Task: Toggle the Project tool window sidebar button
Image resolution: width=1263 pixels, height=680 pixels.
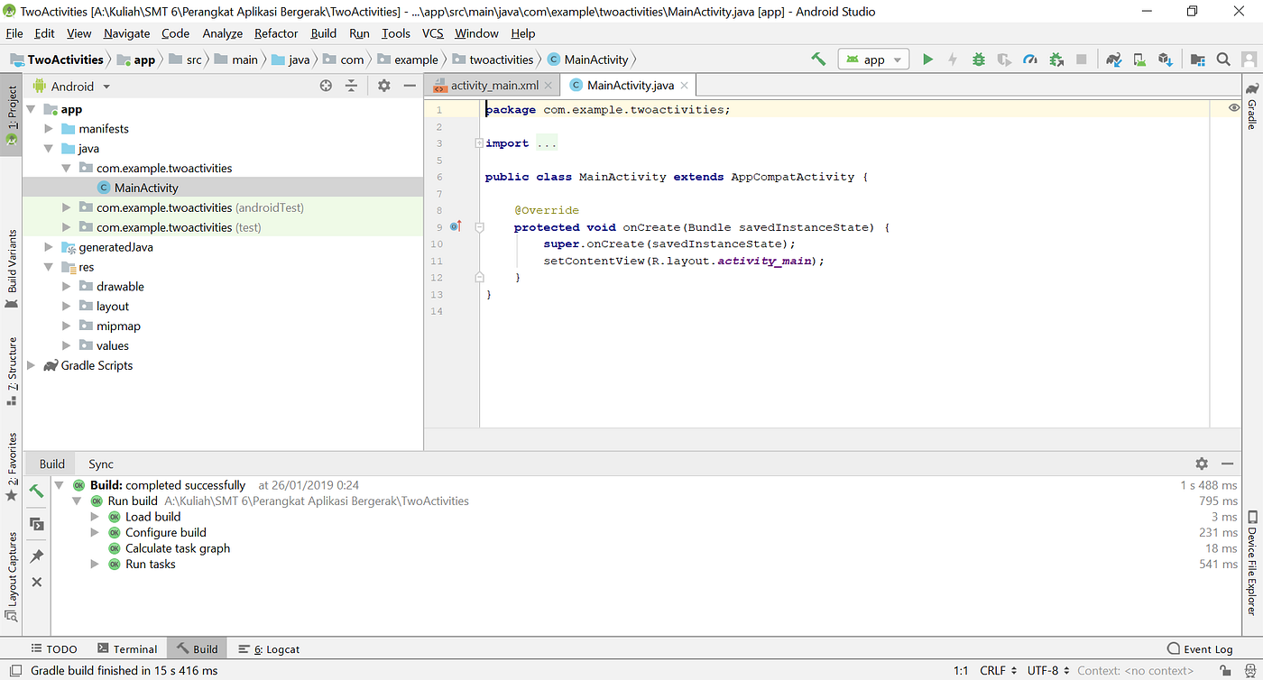Action: (12, 115)
